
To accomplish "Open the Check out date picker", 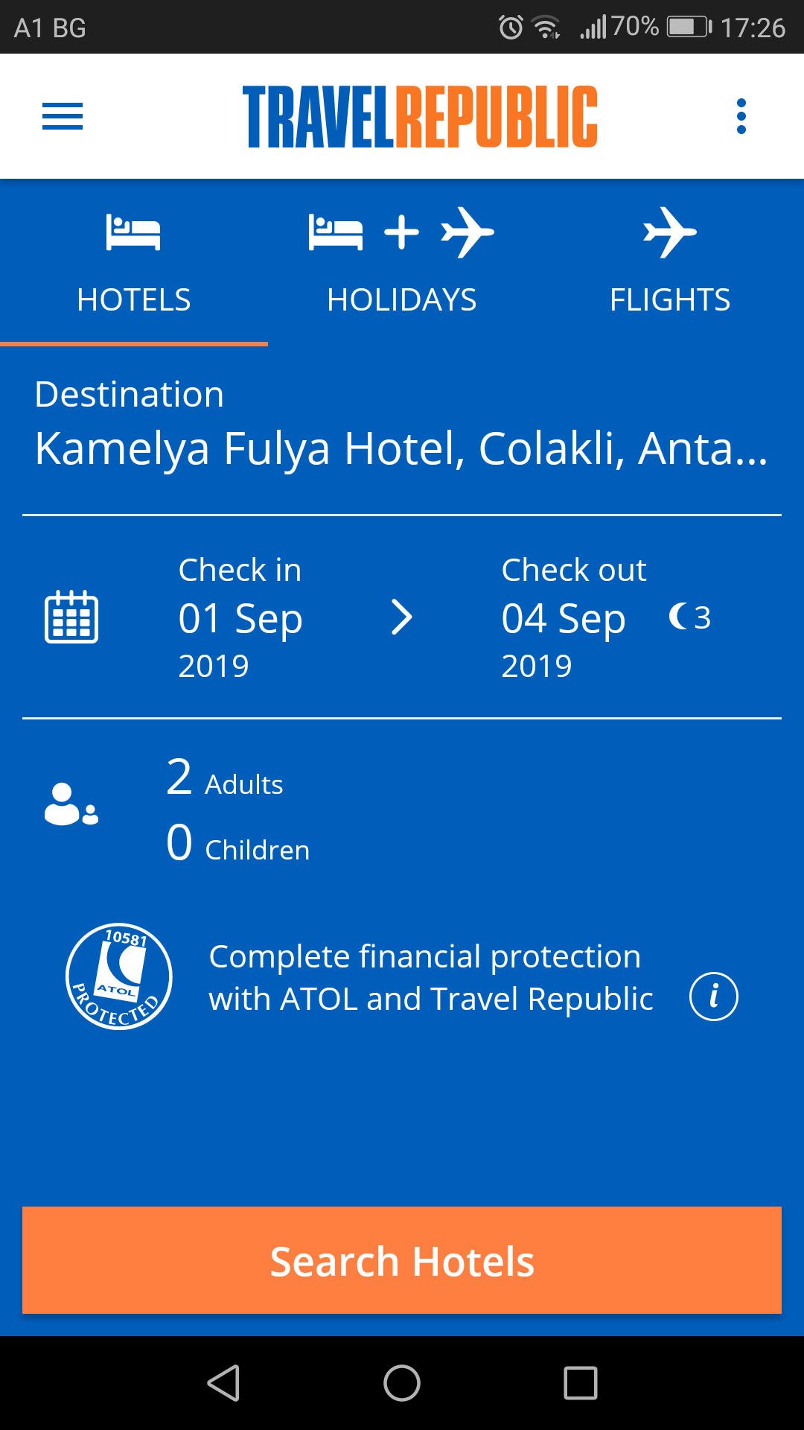I will 564,617.
